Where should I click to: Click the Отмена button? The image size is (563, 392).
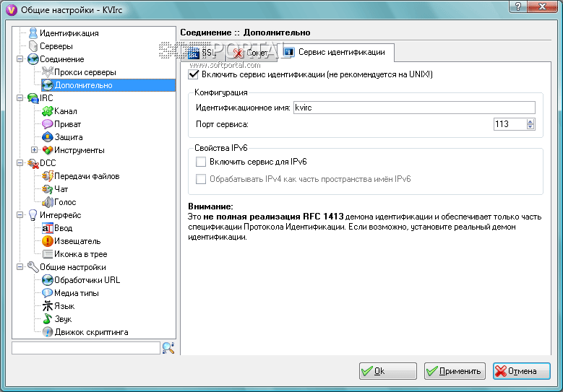click(521, 371)
